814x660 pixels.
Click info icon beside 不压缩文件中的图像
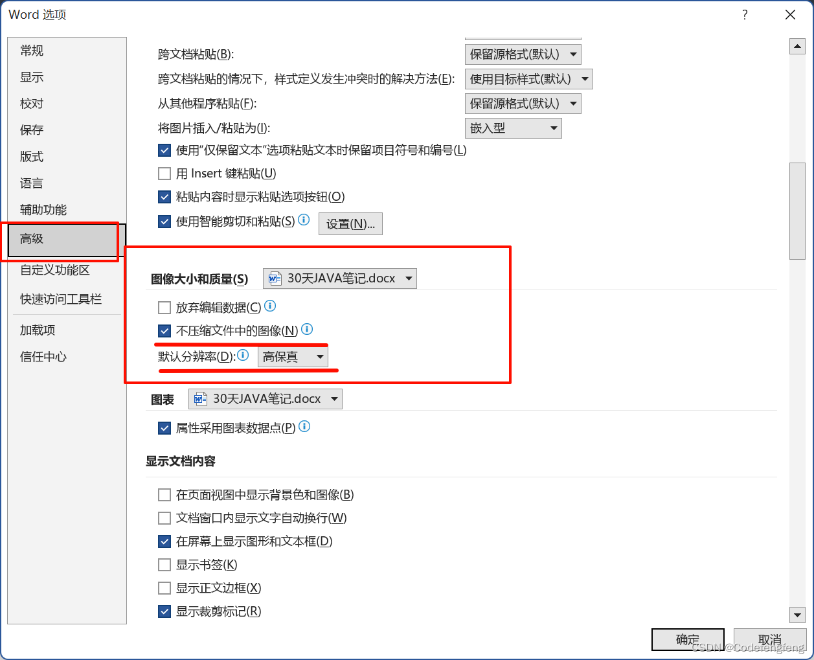pos(307,329)
